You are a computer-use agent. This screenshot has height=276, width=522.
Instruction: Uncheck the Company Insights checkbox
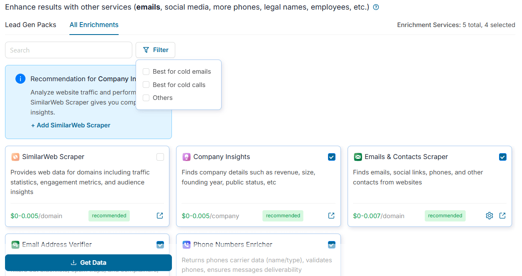coord(332,157)
